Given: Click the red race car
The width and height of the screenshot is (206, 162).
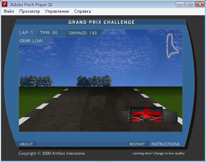Looking at the screenshot, I should tap(147, 114).
